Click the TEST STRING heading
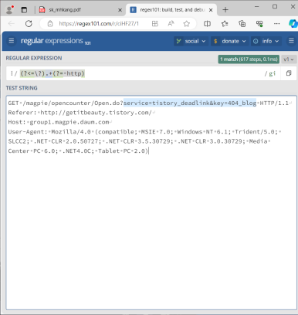This screenshot has width=298, height=315. pos(22,88)
